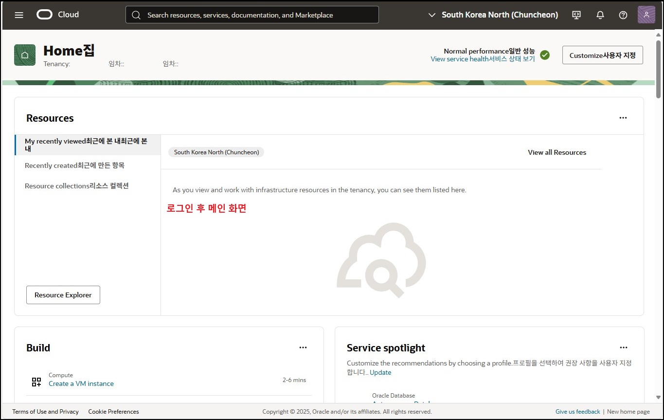664x420 pixels.
Task: Focus the search resources field
Action: [x=252, y=15]
